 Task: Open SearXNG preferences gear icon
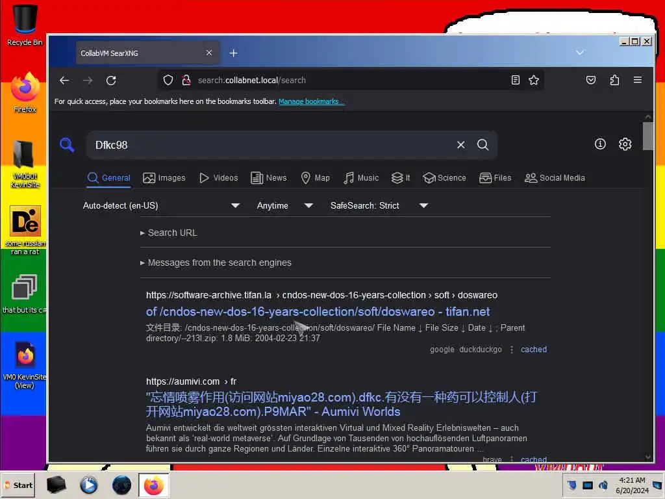pyautogui.click(x=625, y=144)
